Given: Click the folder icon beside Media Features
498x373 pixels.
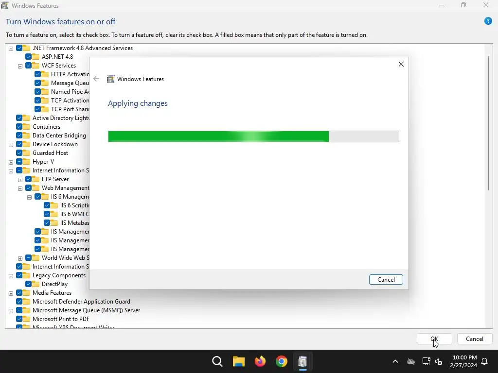Looking at the screenshot, I should tap(26, 293).
